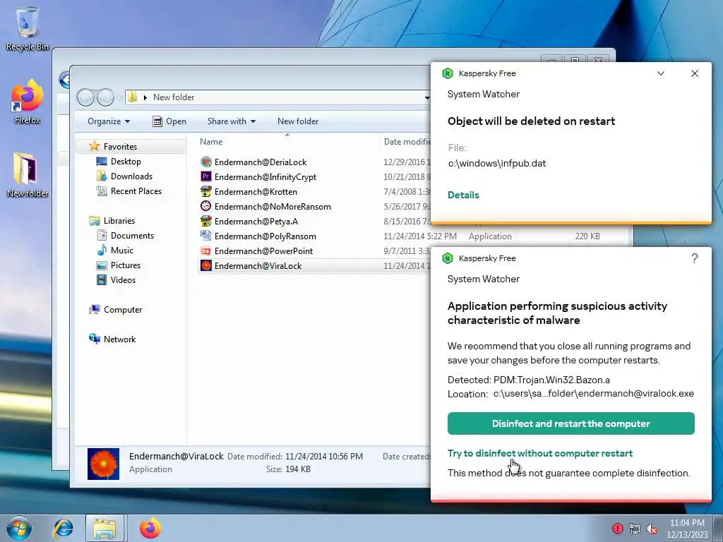Click the PDM:Trojan.Win32.Bazon.a detection text

click(551, 380)
